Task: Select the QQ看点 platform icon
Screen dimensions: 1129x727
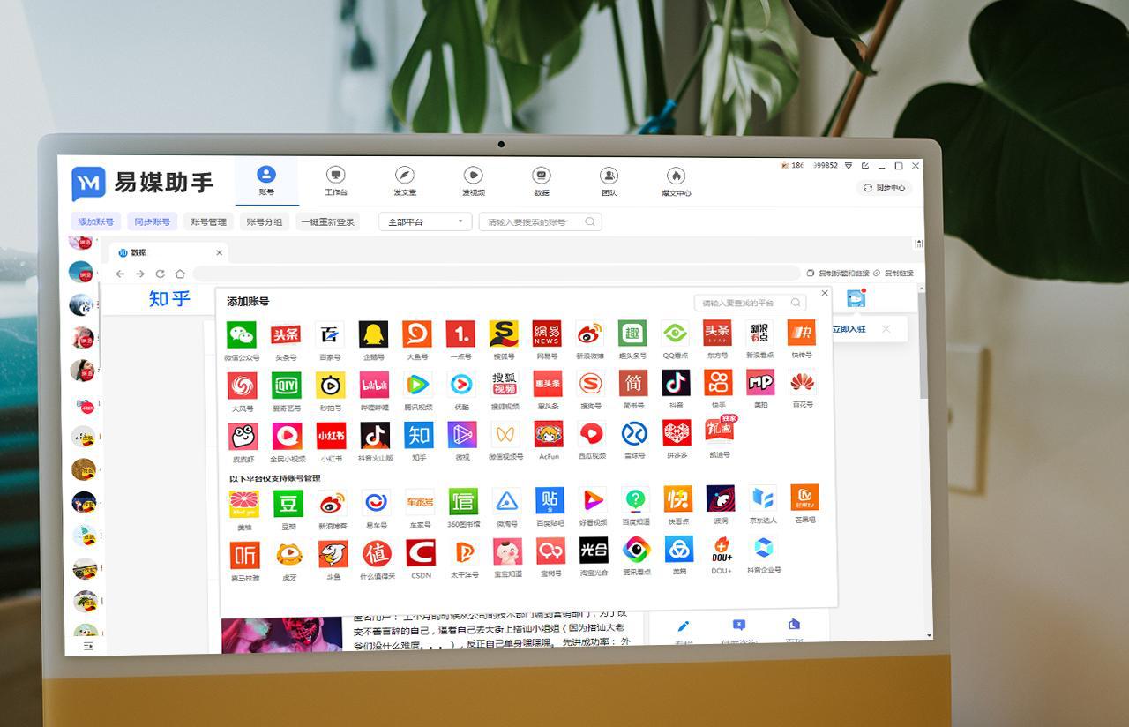Action: (x=676, y=334)
